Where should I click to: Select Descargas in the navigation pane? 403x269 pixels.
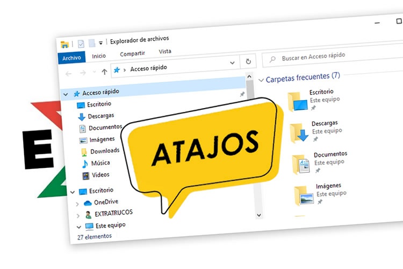click(100, 116)
